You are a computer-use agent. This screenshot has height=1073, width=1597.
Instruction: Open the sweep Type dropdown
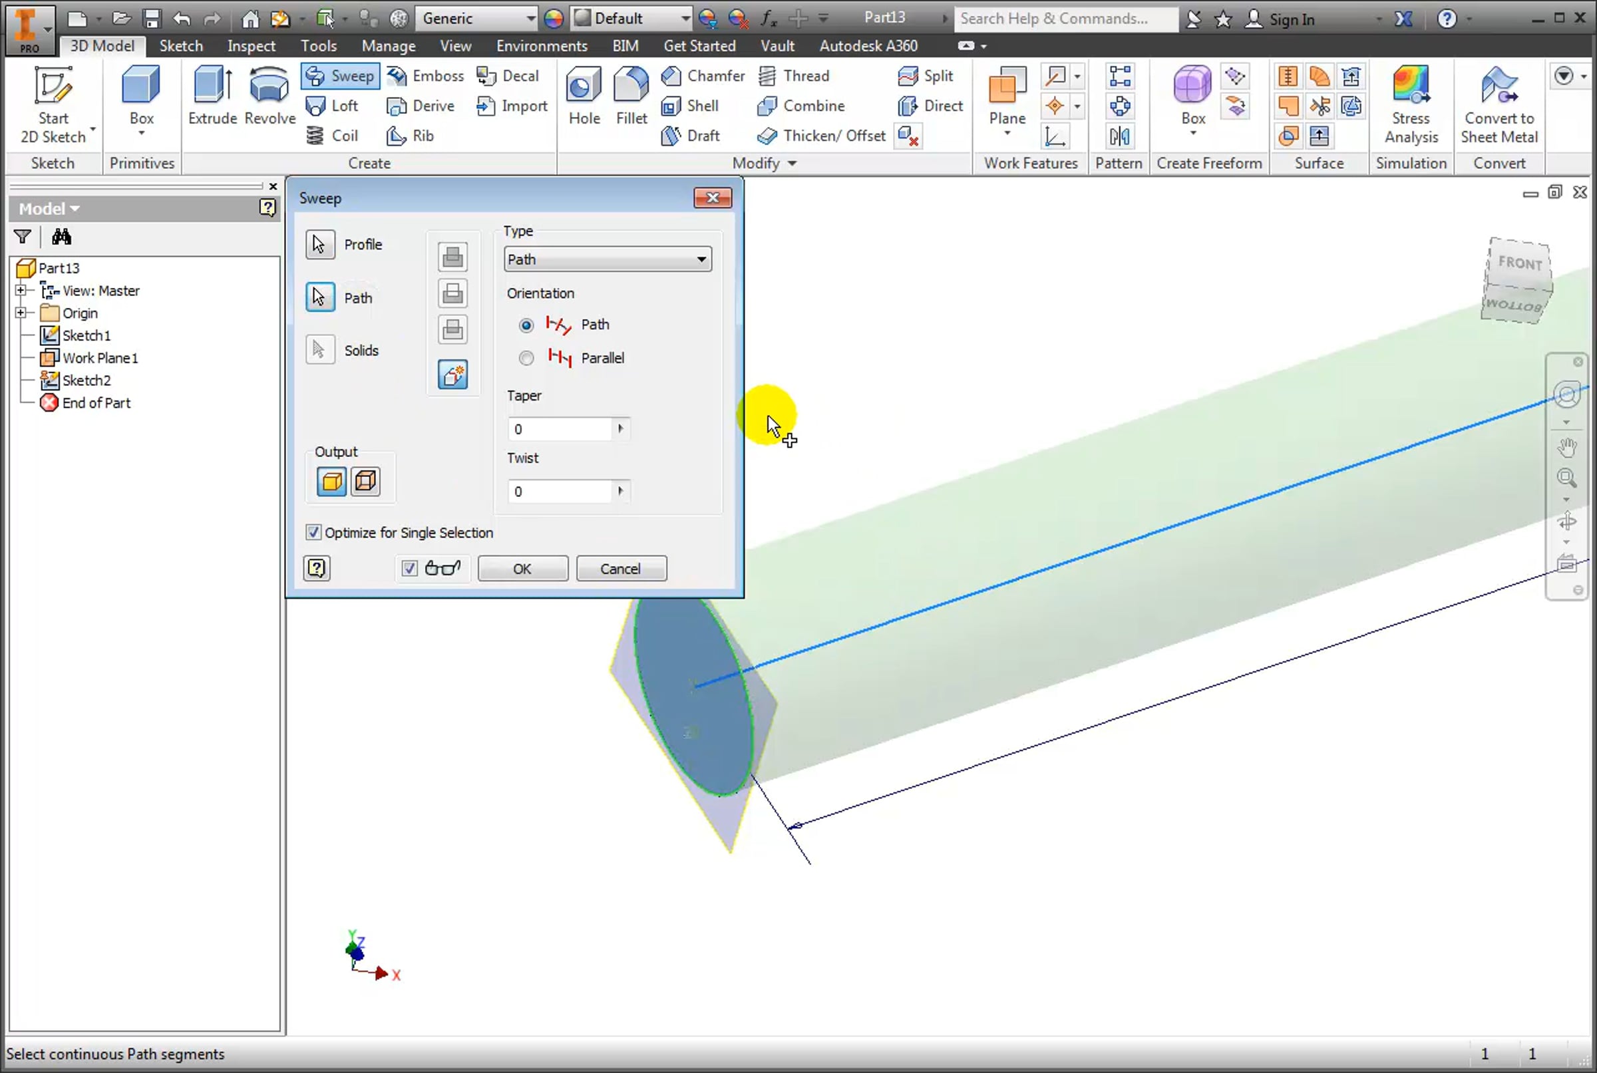pyautogui.click(x=607, y=259)
